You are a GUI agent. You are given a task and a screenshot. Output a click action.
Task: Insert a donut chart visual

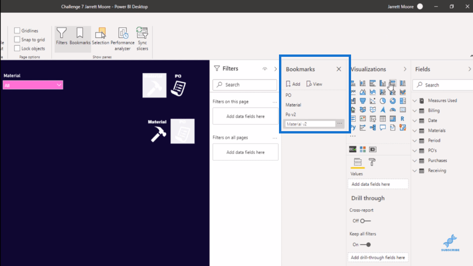coord(393,101)
